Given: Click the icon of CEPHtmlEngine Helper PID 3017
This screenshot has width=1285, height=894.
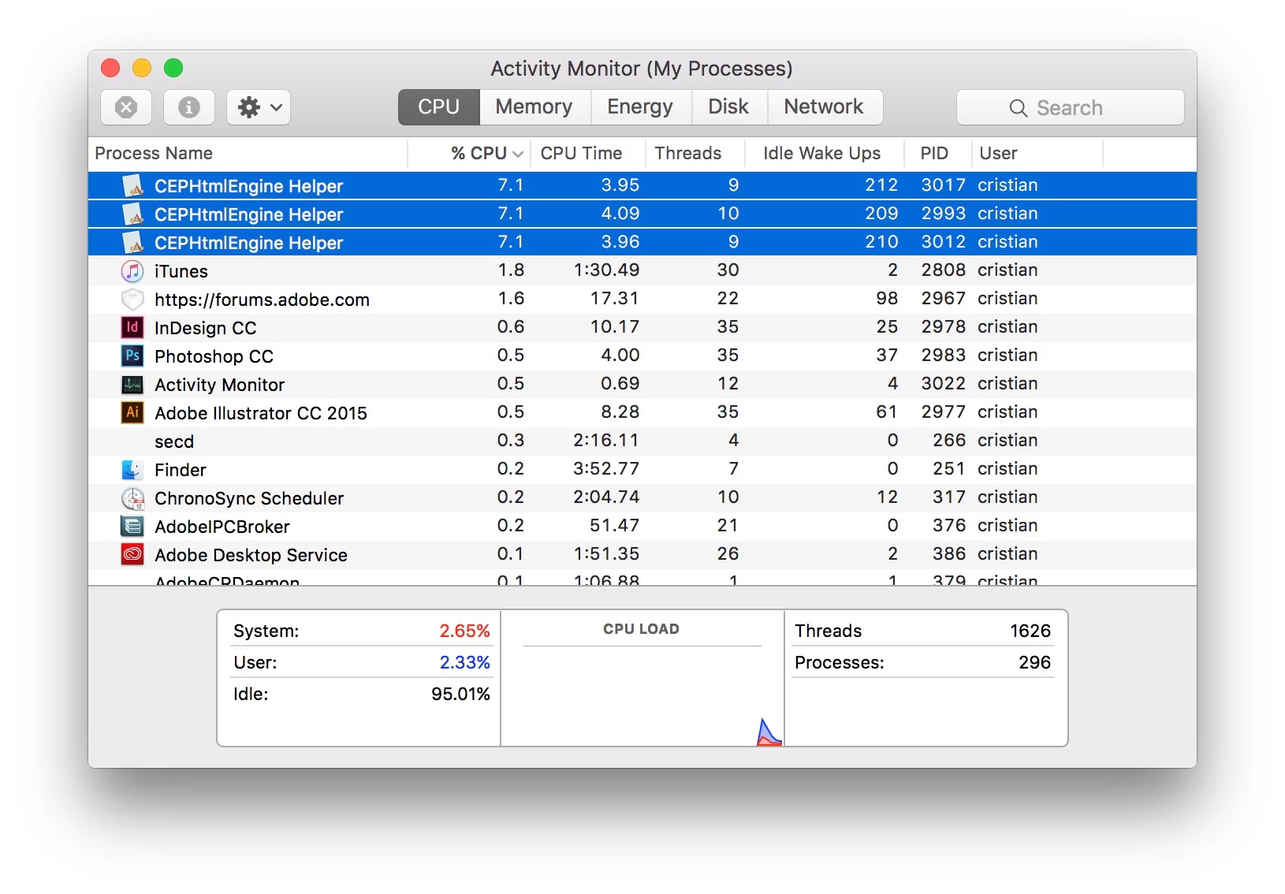Looking at the screenshot, I should (x=133, y=186).
